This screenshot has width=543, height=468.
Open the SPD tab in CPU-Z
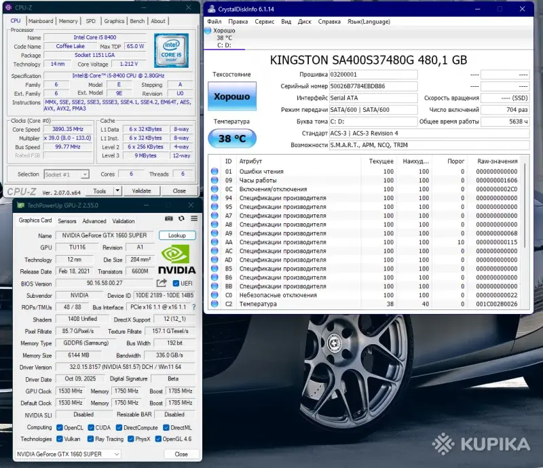pyautogui.click(x=91, y=21)
